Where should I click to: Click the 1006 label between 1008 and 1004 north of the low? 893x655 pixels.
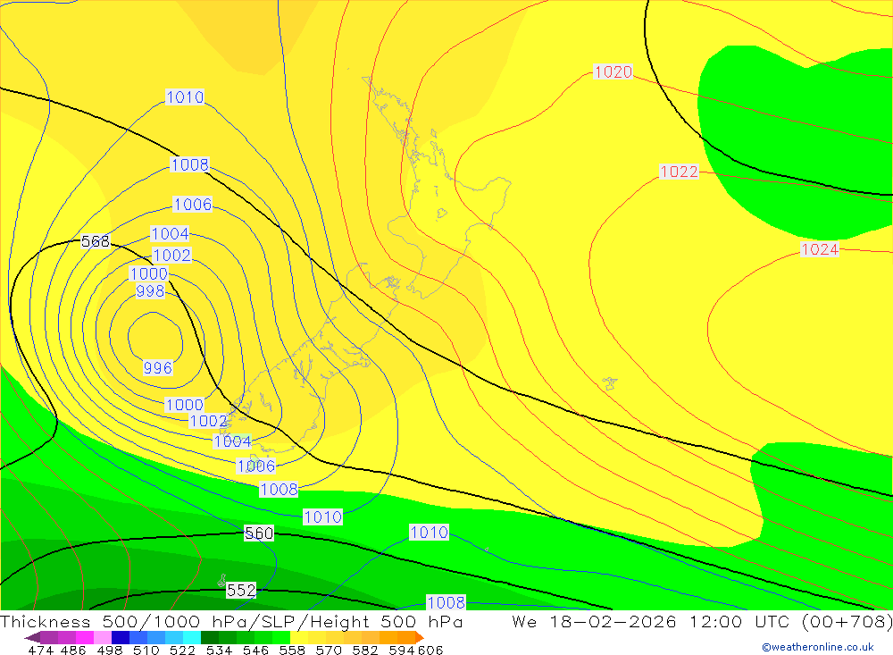193,204
